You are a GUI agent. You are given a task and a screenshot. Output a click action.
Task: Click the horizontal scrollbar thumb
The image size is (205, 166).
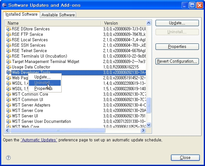coord(58,130)
